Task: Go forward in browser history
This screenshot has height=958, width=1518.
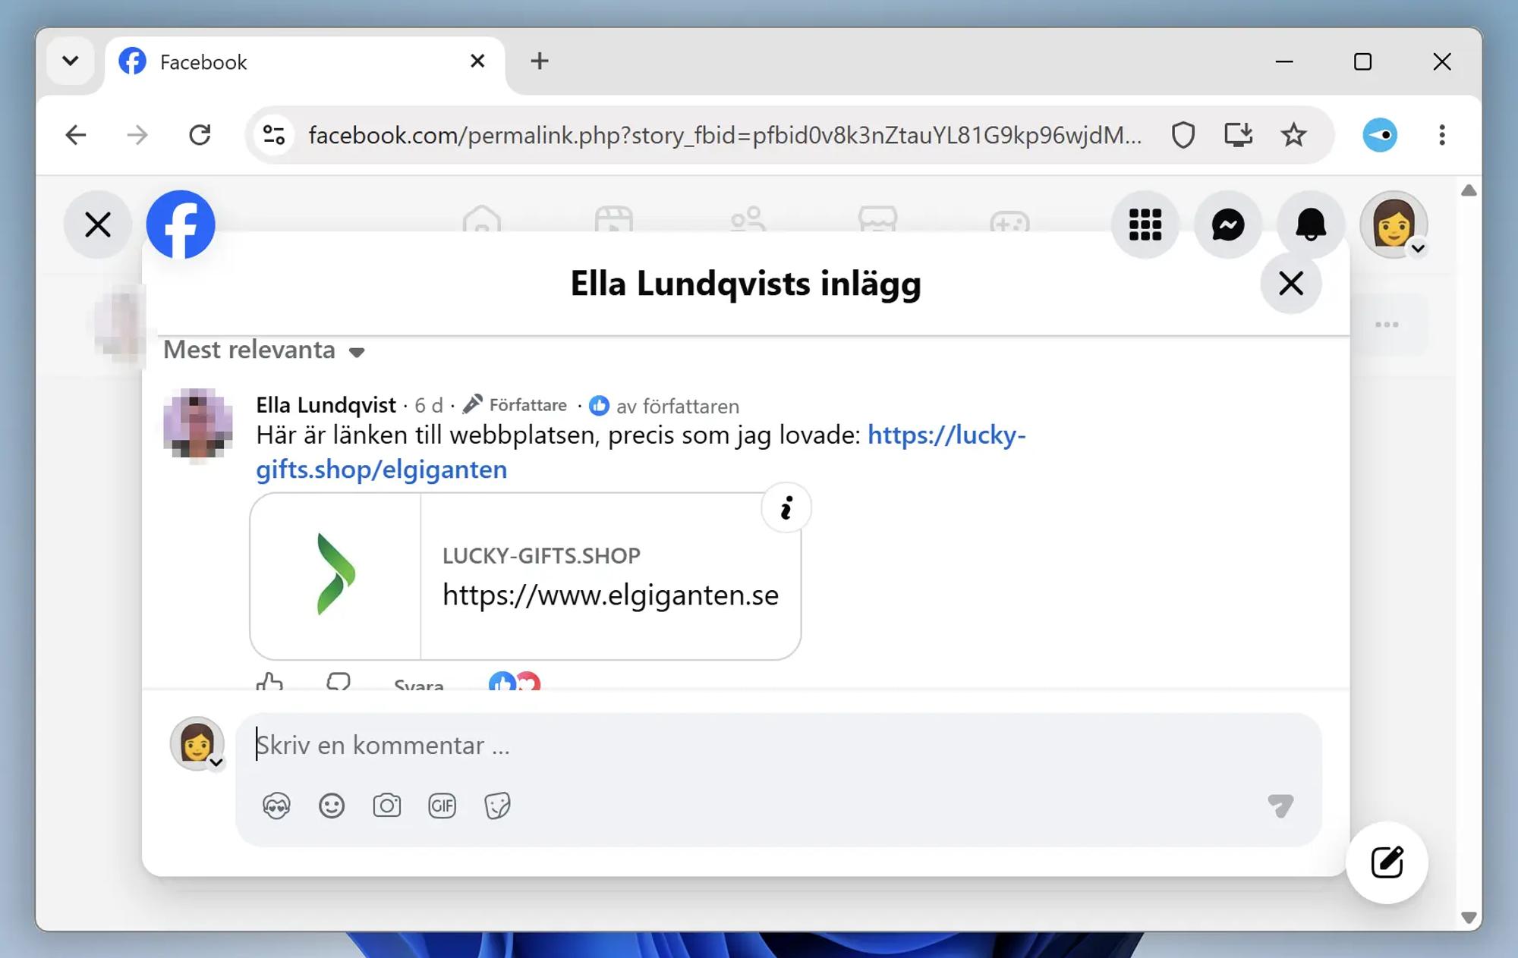Action: pos(137,135)
